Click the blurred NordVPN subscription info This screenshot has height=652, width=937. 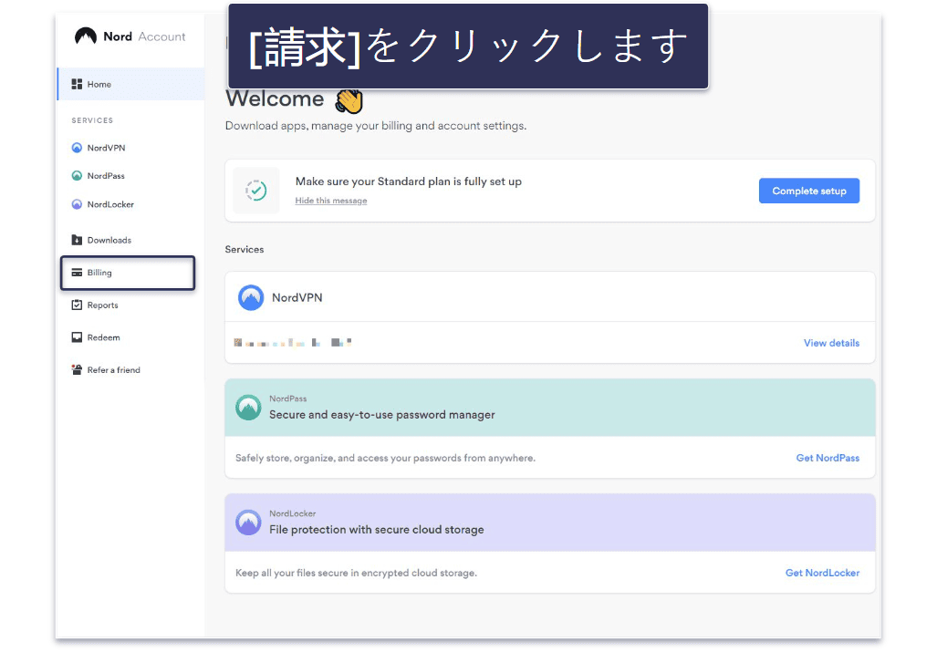[x=293, y=342]
